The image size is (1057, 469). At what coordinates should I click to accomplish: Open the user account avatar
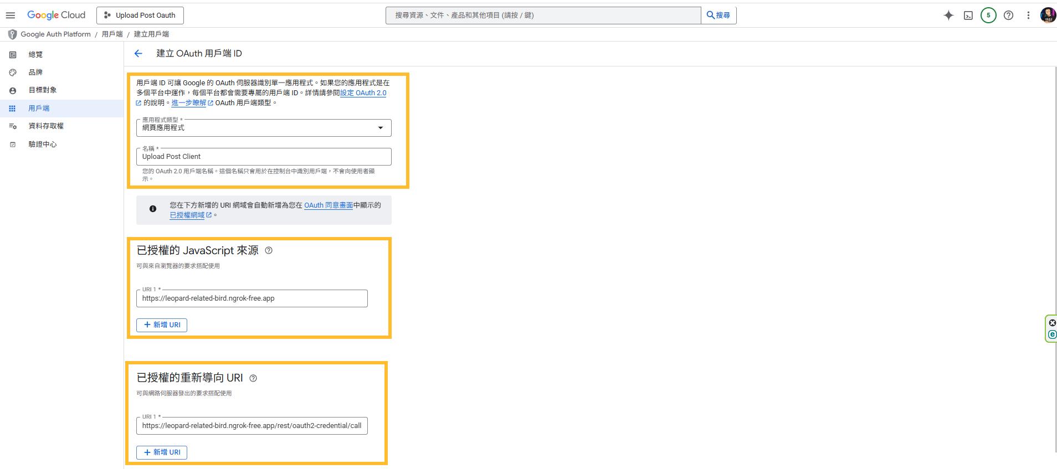point(1048,16)
